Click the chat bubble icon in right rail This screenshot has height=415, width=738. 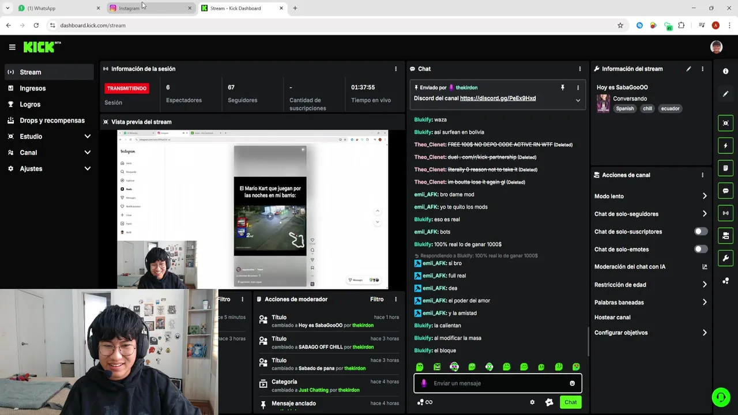725,191
